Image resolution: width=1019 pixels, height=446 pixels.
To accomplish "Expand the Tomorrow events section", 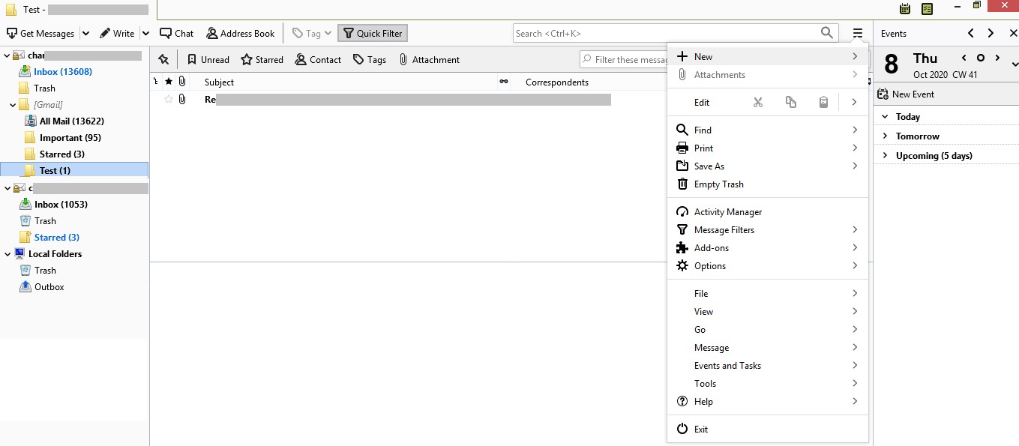I will pos(886,136).
